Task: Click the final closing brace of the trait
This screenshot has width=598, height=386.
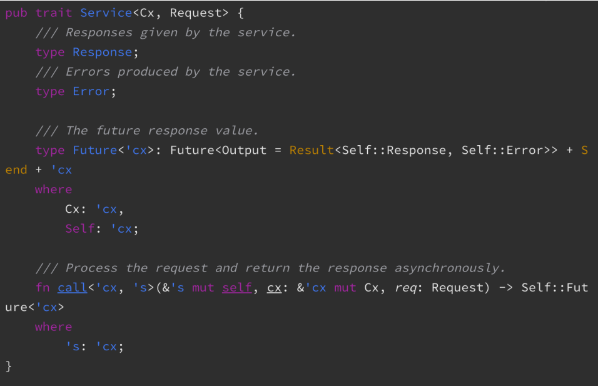Action: click(9, 366)
